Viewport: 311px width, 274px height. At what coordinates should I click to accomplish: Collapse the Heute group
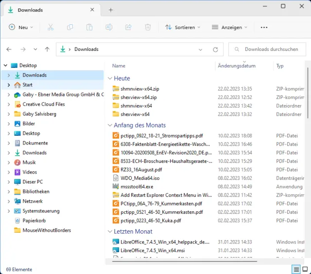coord(109,79)
